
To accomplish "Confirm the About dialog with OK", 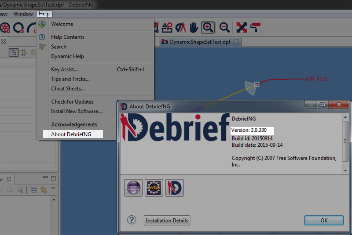I will pyautogui.click(x=324, y=221).
